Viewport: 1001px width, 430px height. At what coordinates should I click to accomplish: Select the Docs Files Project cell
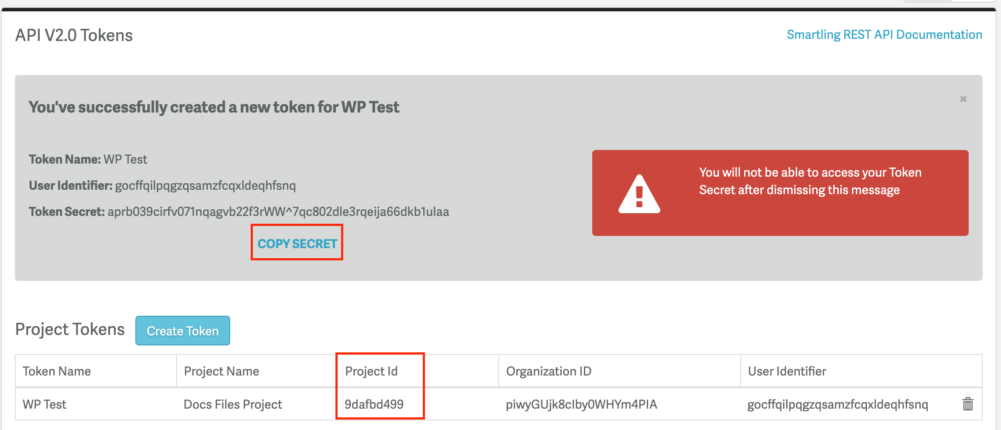(x=233, y=404)
